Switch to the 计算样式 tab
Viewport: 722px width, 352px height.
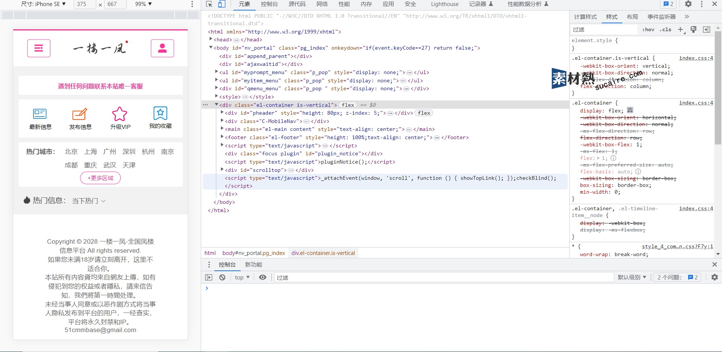point(585,17)
